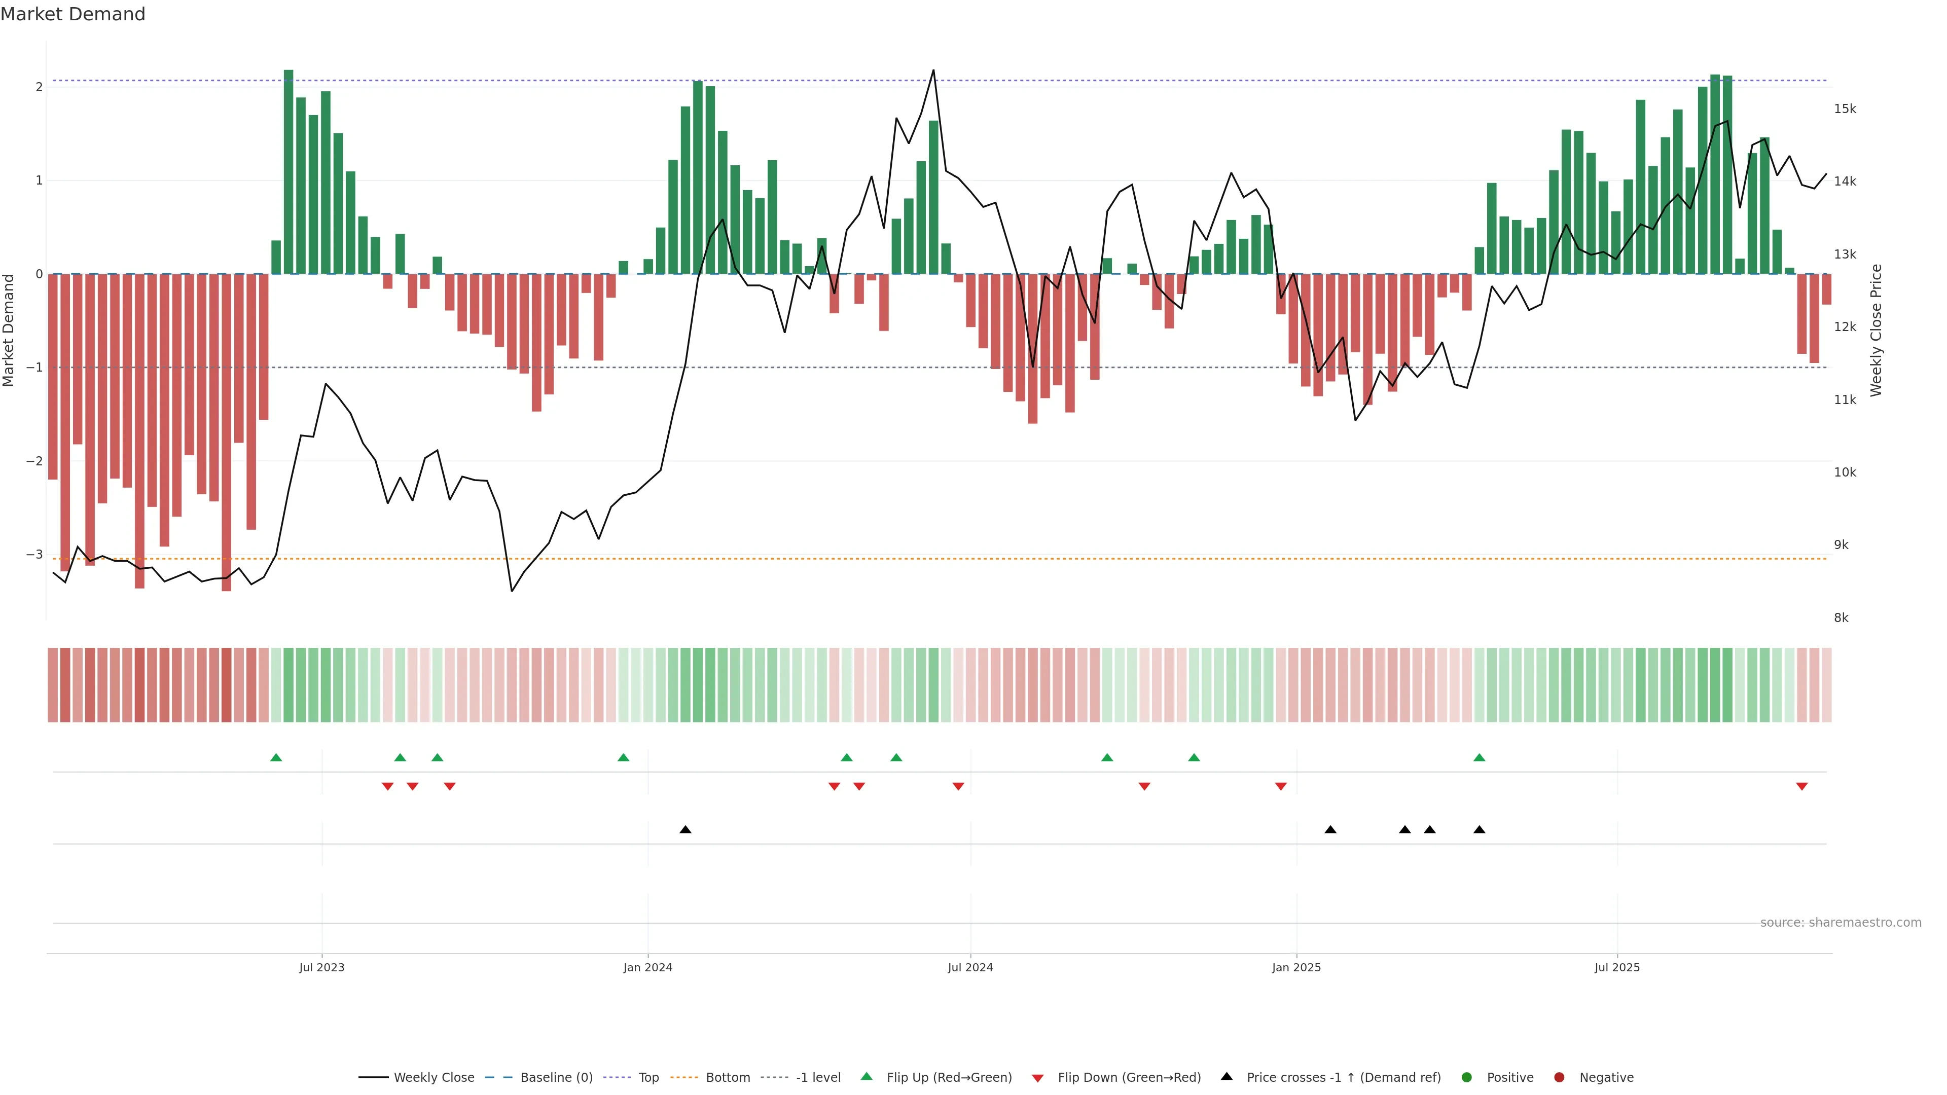Click the Jul 2023 x-axis label

(321, 967)
